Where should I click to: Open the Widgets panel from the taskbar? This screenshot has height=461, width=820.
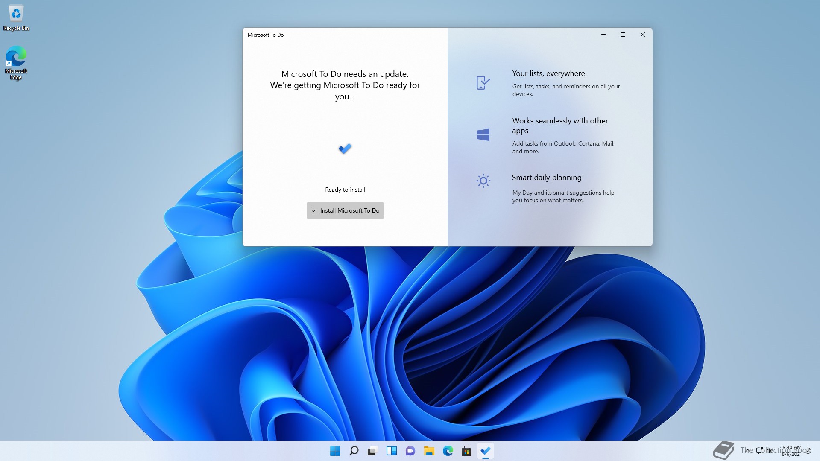click(x=392, y=451)
